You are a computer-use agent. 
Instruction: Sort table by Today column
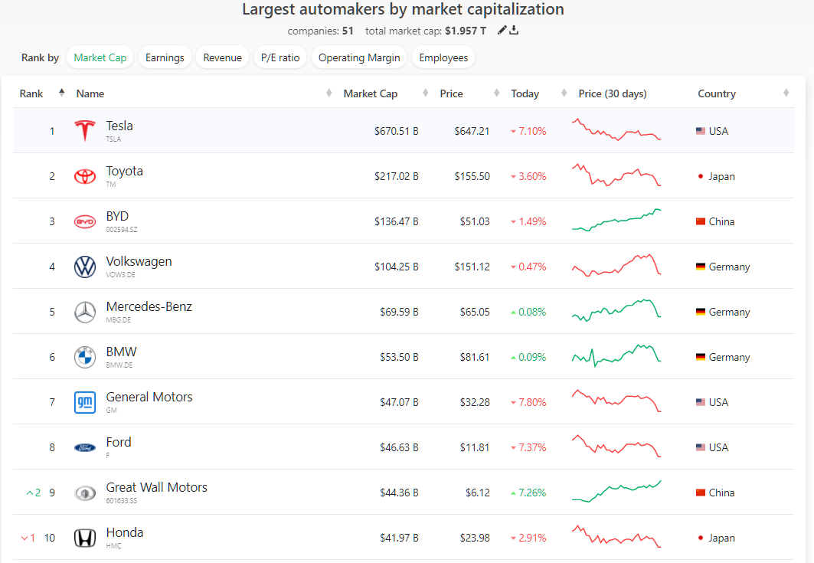click(525, 93)
